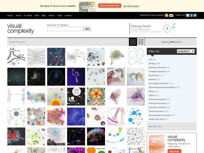The height and width of the screenshot is (153, 204).
Task: Switch to large grid thumbnail view
Action: point(141,42)
